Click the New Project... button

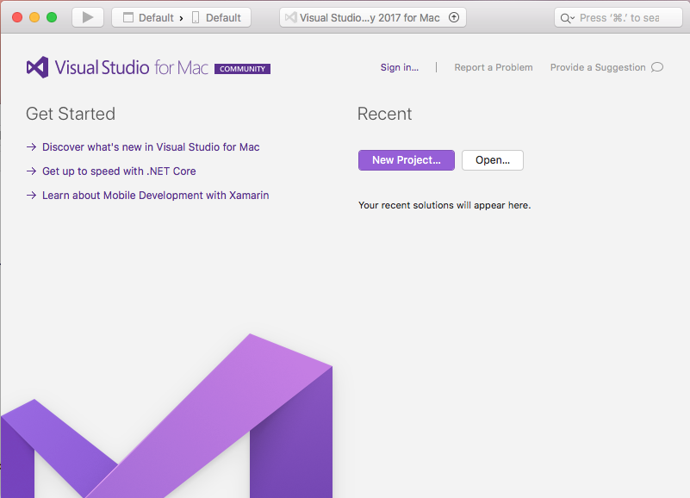point(406,160)
